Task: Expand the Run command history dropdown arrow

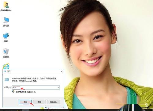Action: [x=58, y=87]
